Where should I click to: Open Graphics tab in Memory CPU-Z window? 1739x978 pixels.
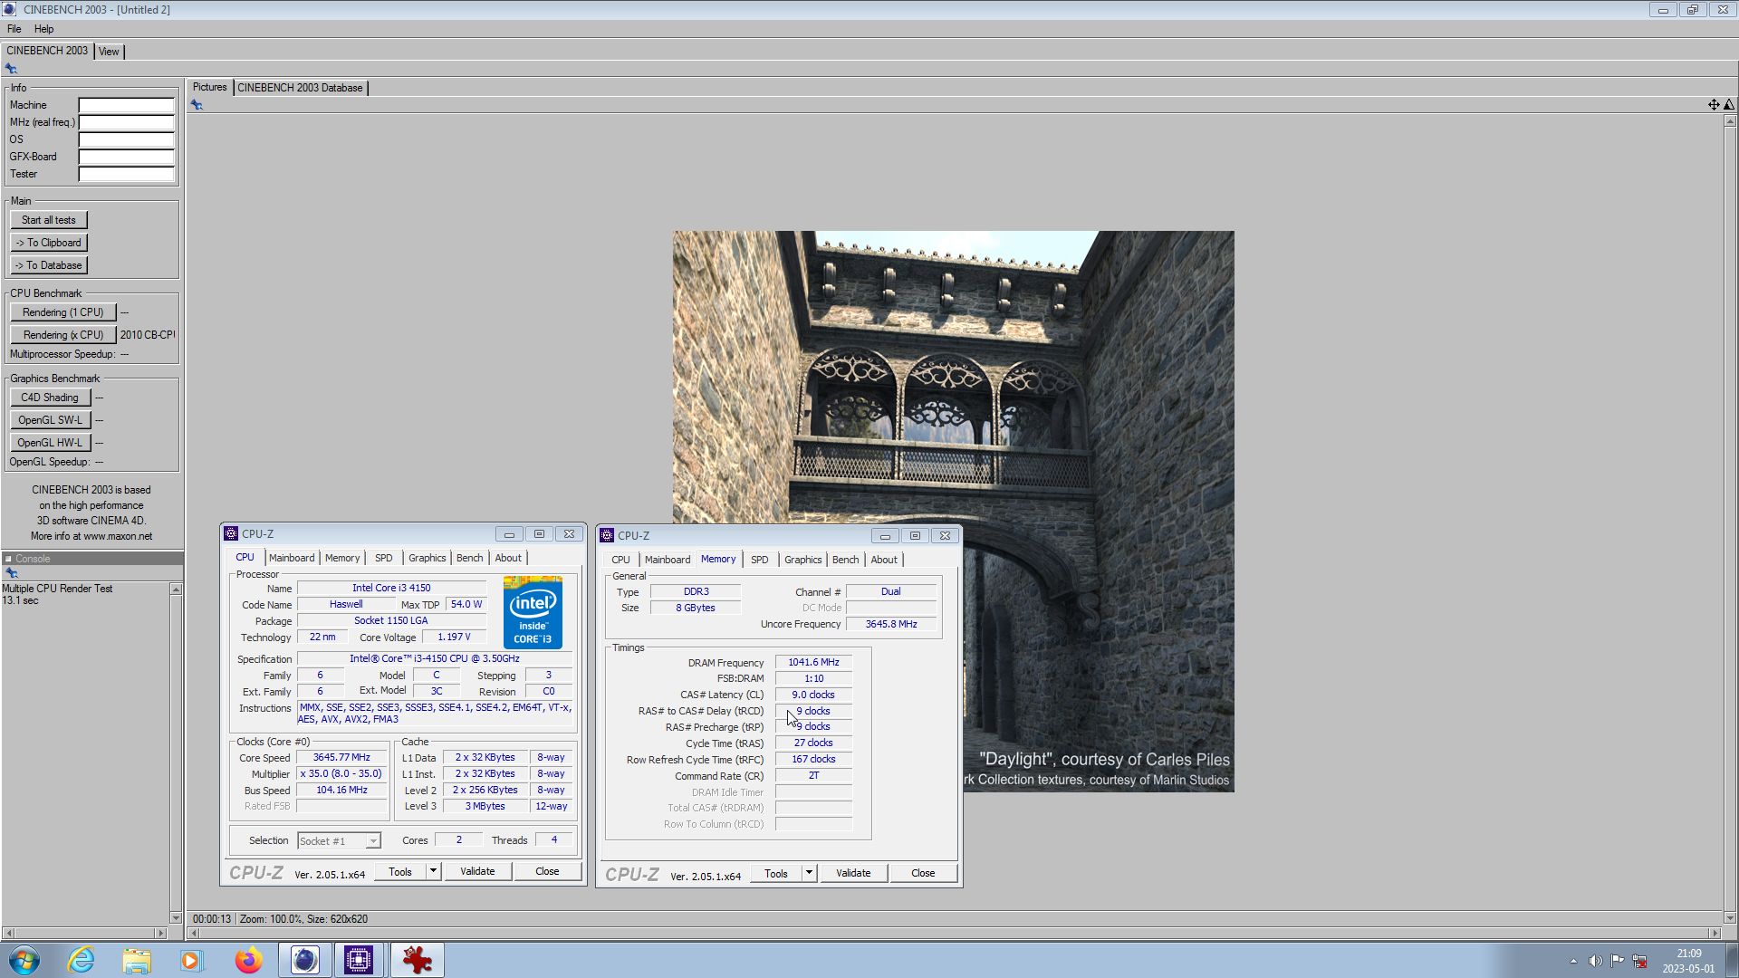(802, 560)
